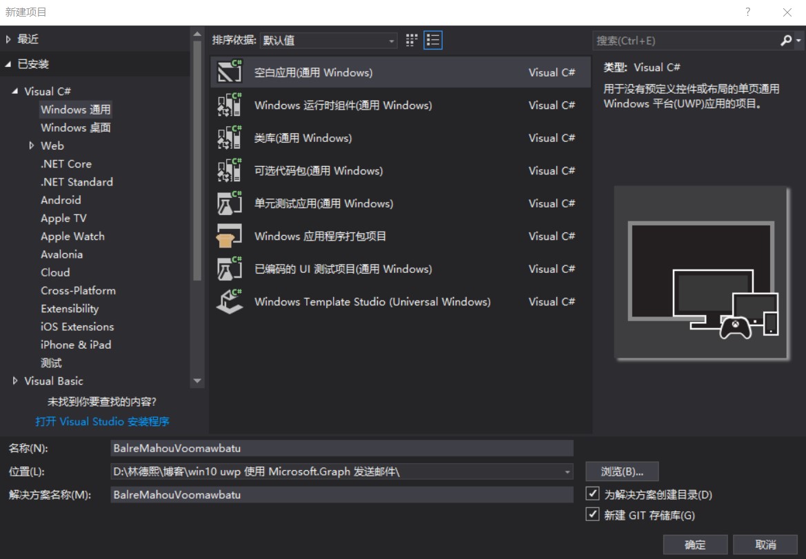This screenshot has height=559, width=806.
Task: Select Windows Template Studio (Universal Windows) name
Action: tap(372, 302)
